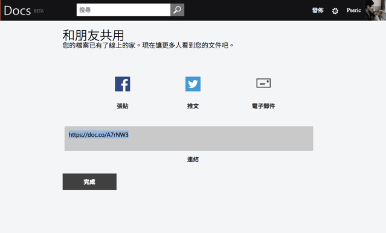Open settings via the gear icon
The width and height of the screenshot is (386, 233).
tap(335, 11)
